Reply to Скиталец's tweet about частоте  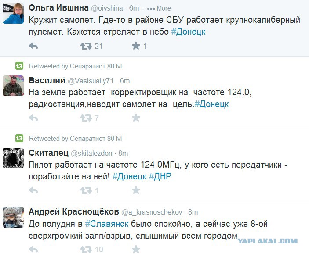33,190
